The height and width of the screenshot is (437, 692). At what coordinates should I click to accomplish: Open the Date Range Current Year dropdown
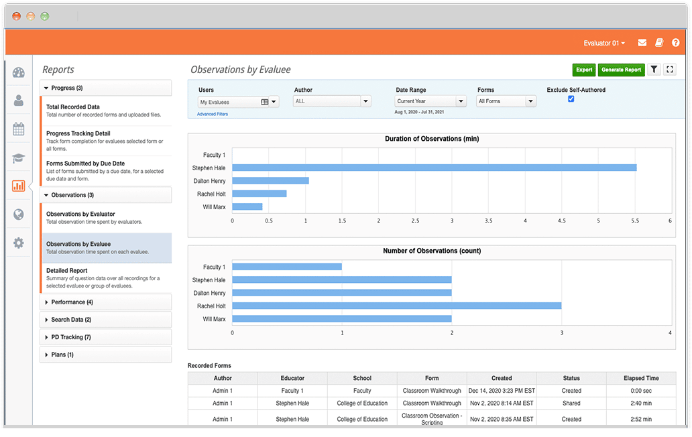click(x=430, y=102)
